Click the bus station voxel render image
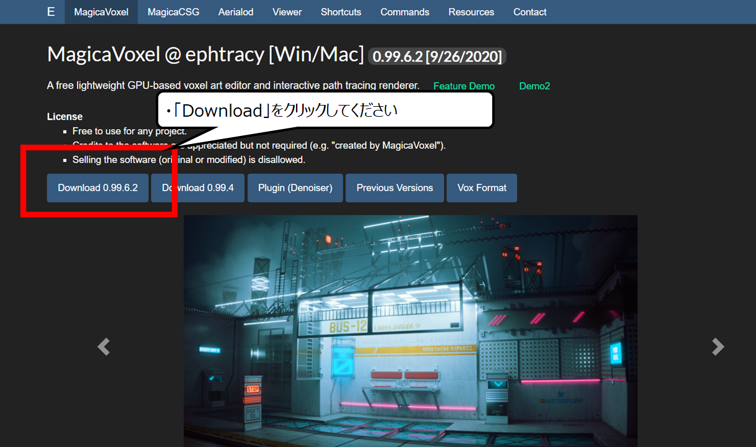Screen dimensions: 756x447 tap(410, 331)
